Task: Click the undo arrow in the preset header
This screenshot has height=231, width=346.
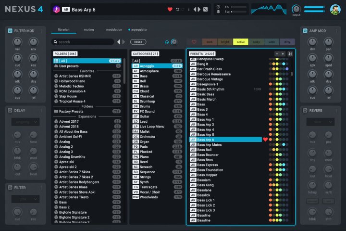Action: tap(178, 9)
